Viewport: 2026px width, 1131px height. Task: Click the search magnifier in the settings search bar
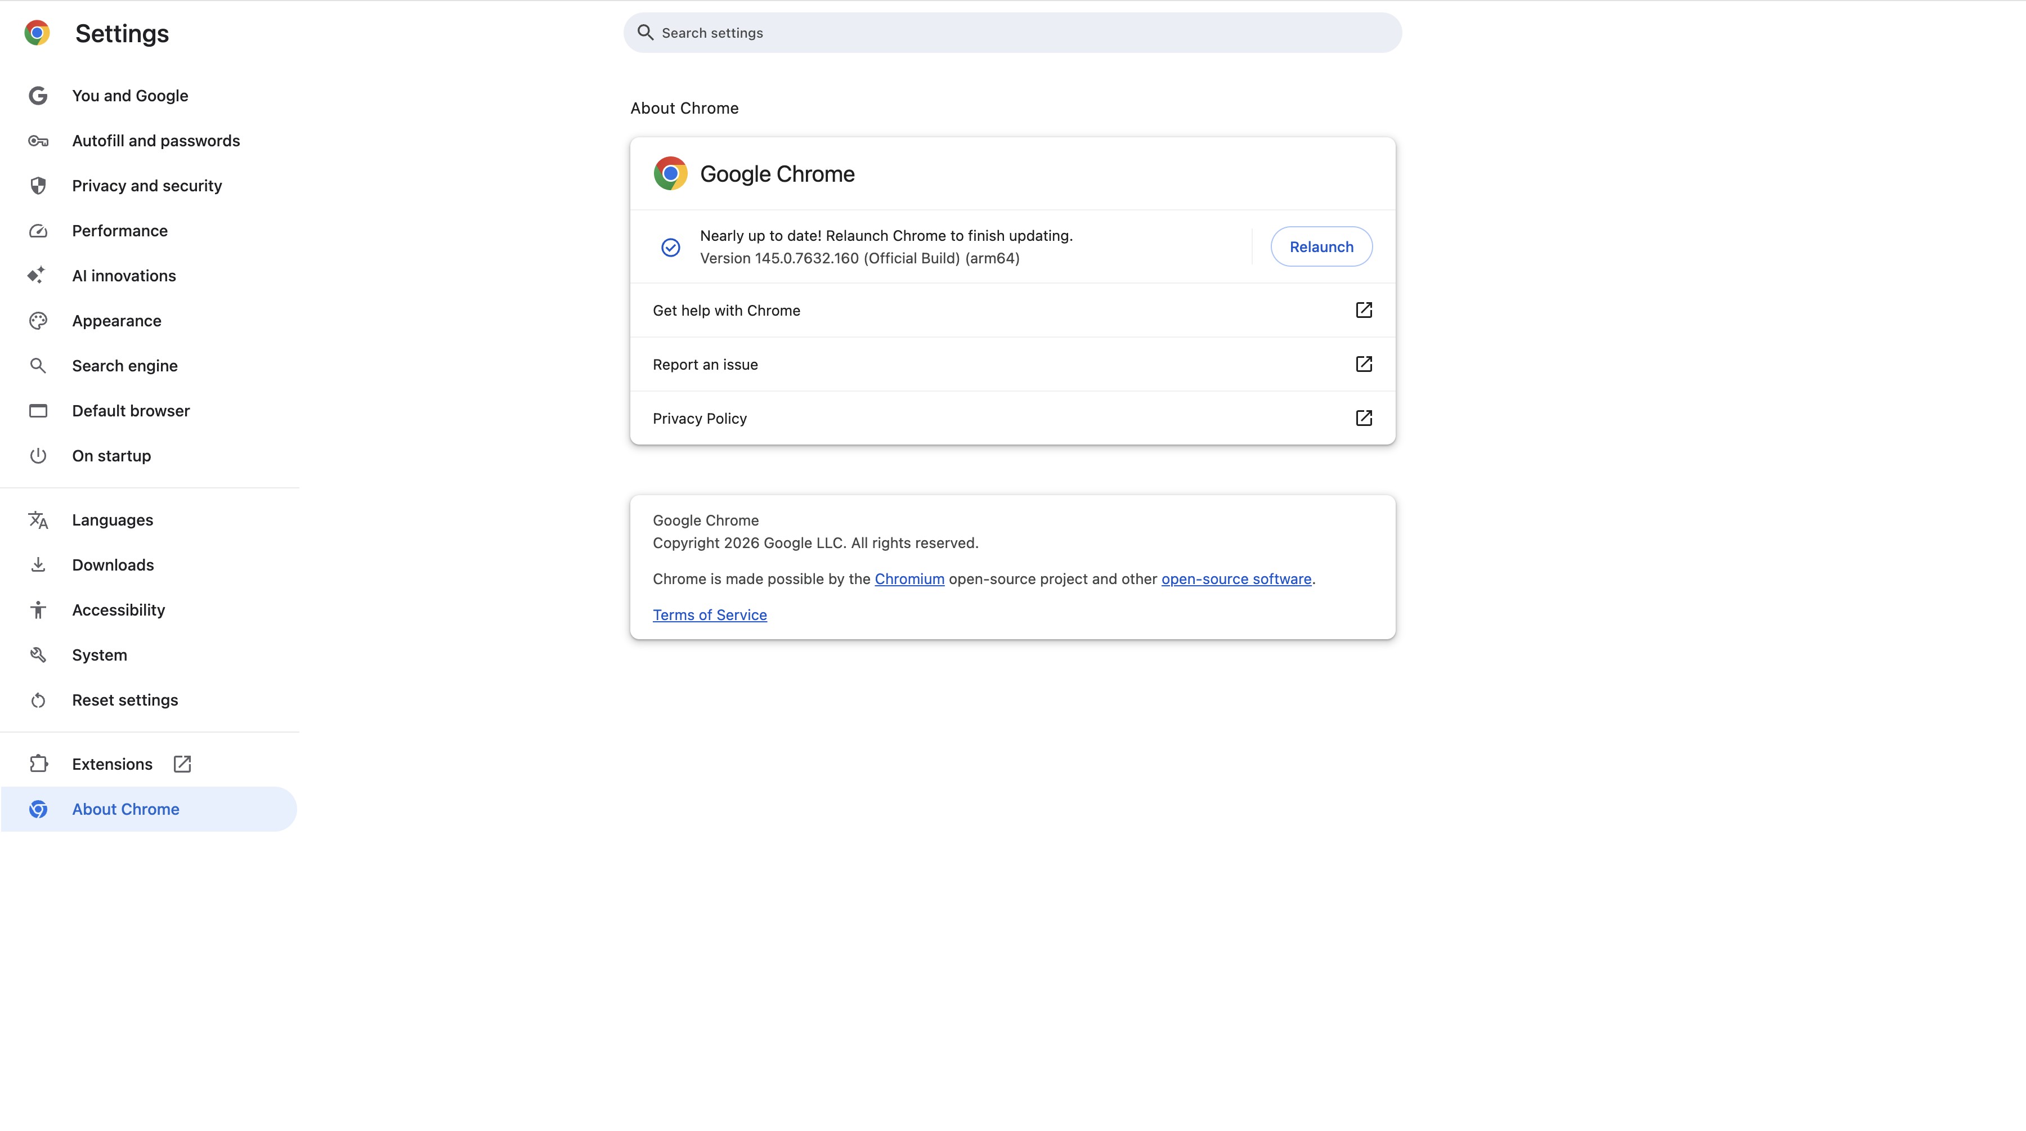coord(645,32)
